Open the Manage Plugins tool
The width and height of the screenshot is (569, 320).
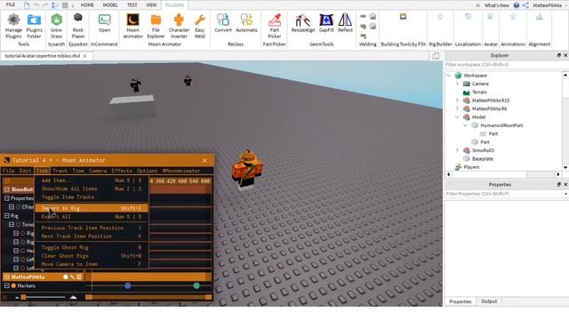tap(14, 26)
